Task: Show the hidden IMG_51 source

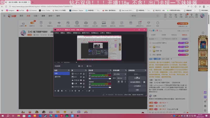Action: click(81, 74)
